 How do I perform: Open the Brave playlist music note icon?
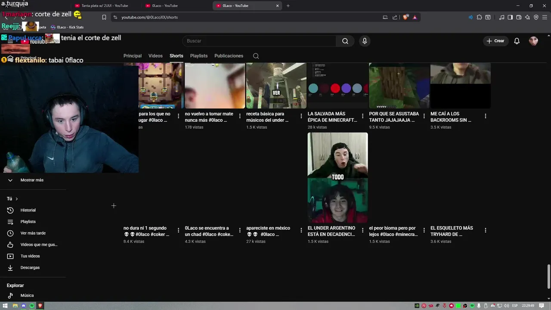tap(501, 17)
